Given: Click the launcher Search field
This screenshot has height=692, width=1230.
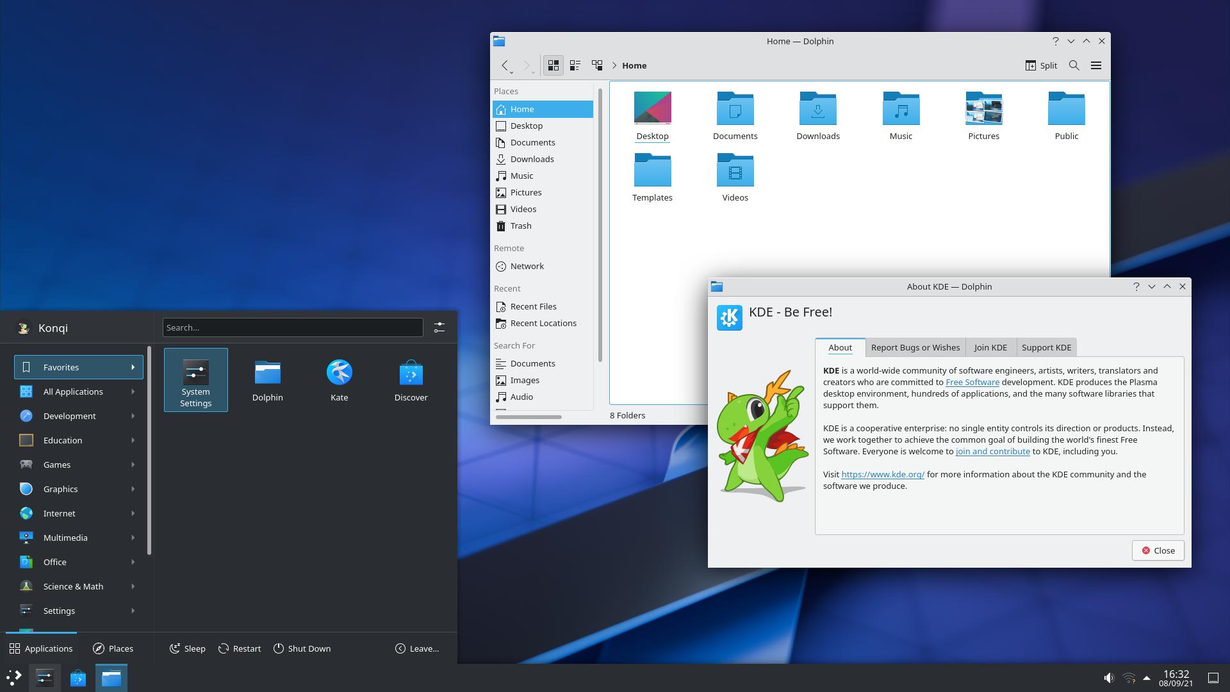Looking at the screenshot, I should coord(293,327).
